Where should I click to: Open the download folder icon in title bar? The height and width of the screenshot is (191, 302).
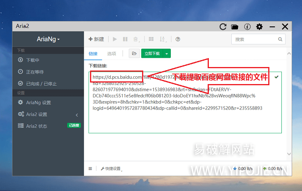[x=234, y=27]
